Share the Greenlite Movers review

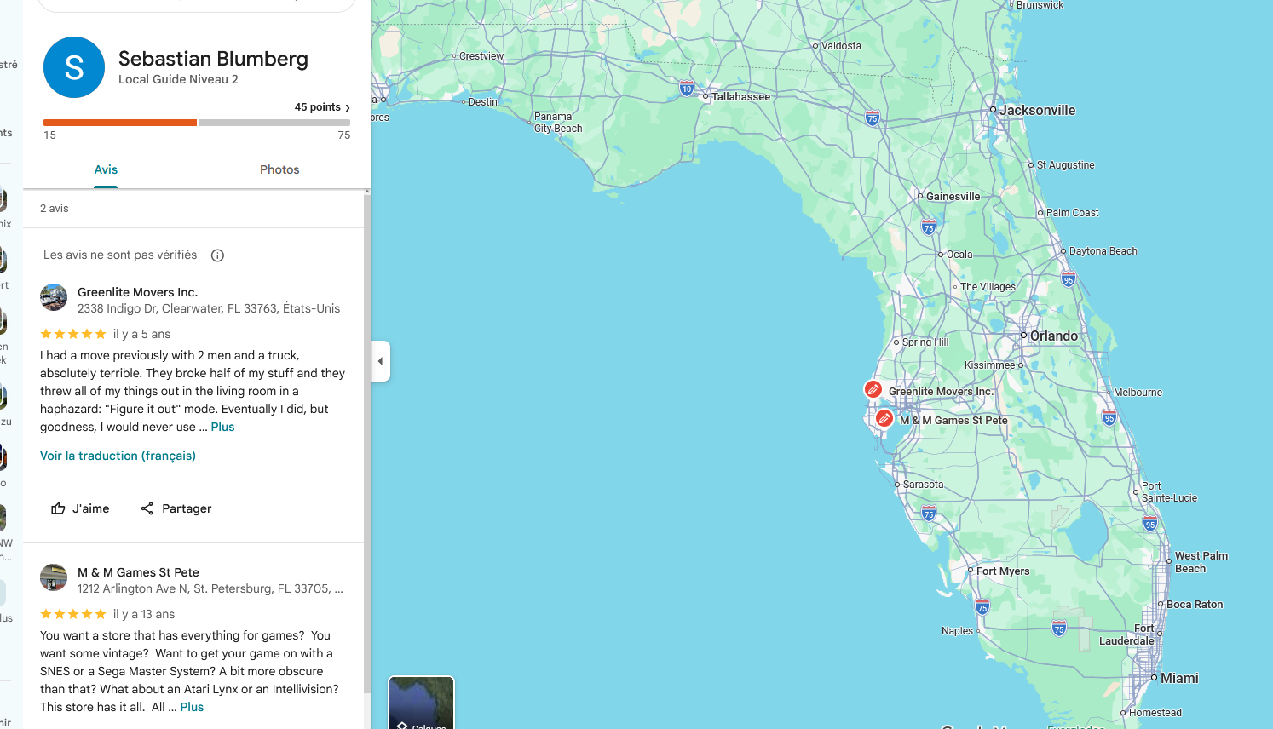(176, 508)
